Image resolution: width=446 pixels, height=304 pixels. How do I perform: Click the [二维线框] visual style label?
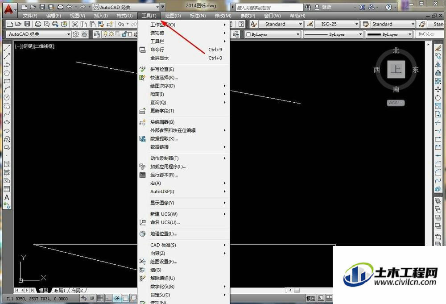44,46
